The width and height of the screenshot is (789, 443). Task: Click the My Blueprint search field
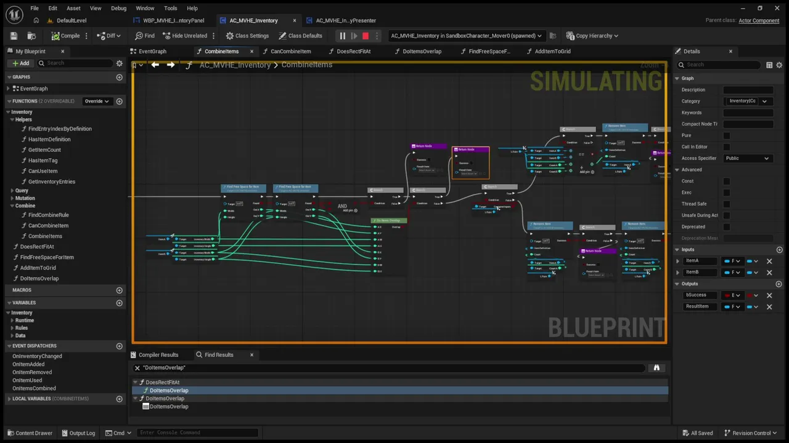click(x=75, y=63)
